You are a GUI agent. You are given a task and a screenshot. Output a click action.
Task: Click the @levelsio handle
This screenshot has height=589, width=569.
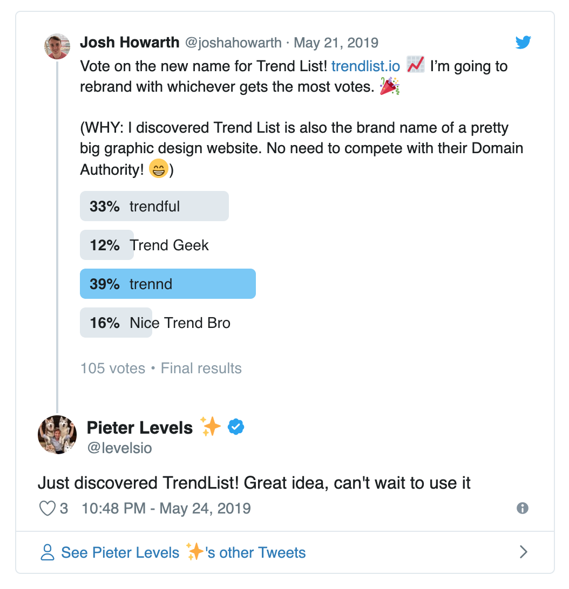click(120, 448)
